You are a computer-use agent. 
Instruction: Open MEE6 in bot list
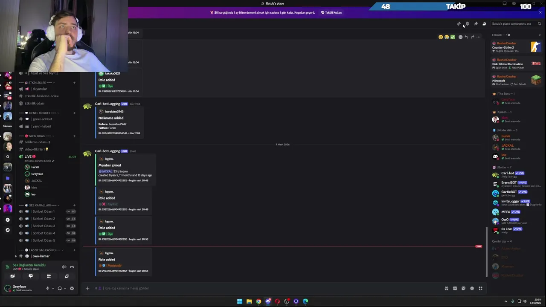click(517, 212)
